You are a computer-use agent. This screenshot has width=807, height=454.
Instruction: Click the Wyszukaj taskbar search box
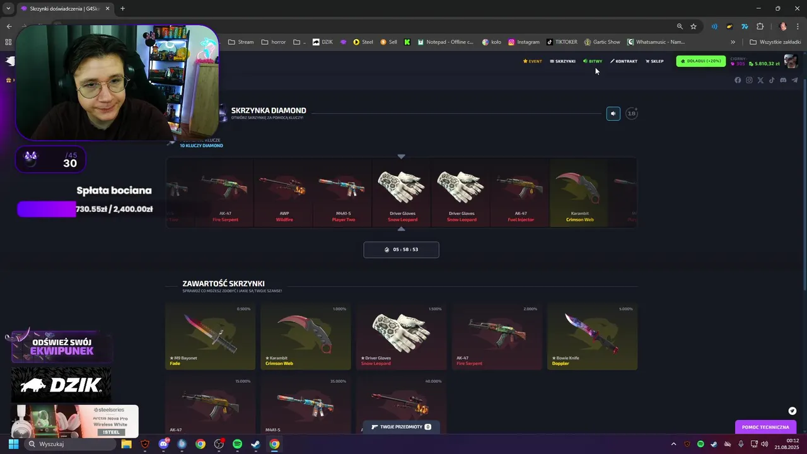[x=70, y=444]
